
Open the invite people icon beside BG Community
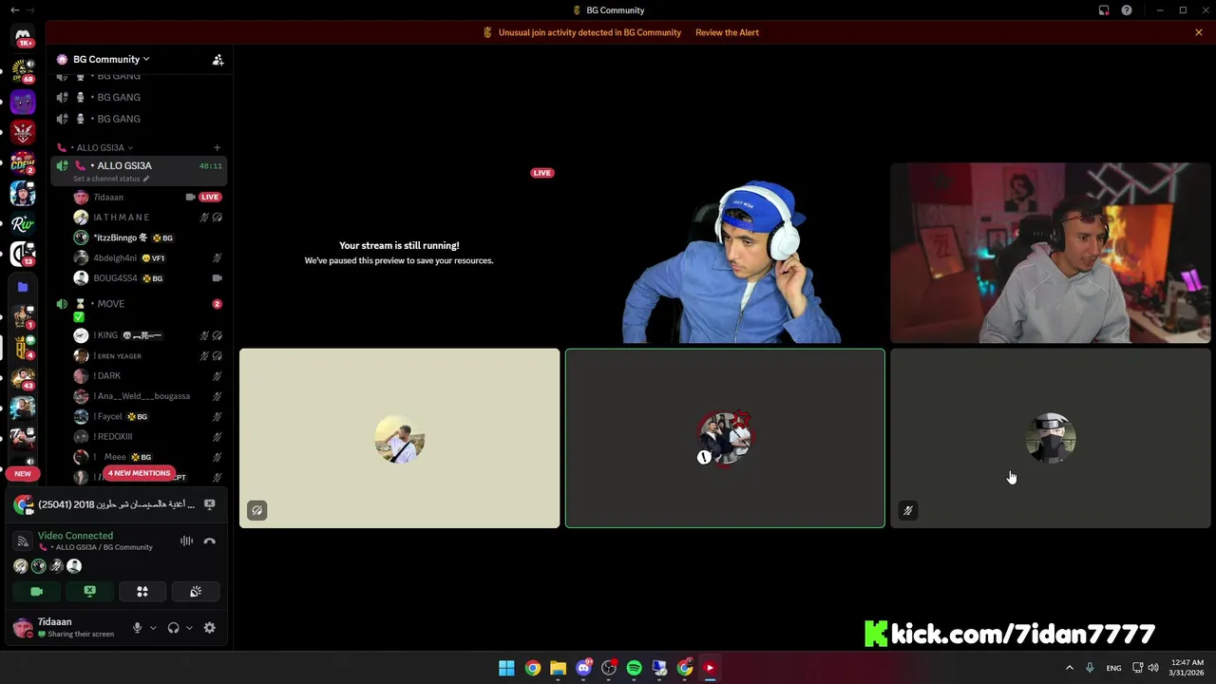[x=218, y=59]
